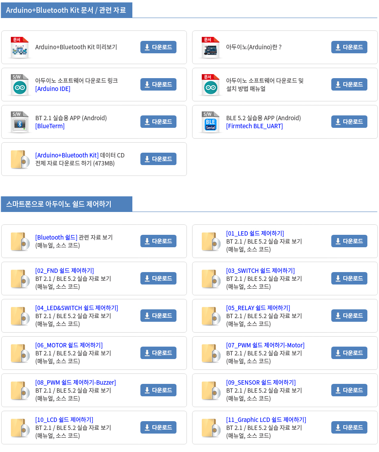The height and width of the screenshot is (452, 379).
Task: Click the data CD folder icon
Action: 20,159
